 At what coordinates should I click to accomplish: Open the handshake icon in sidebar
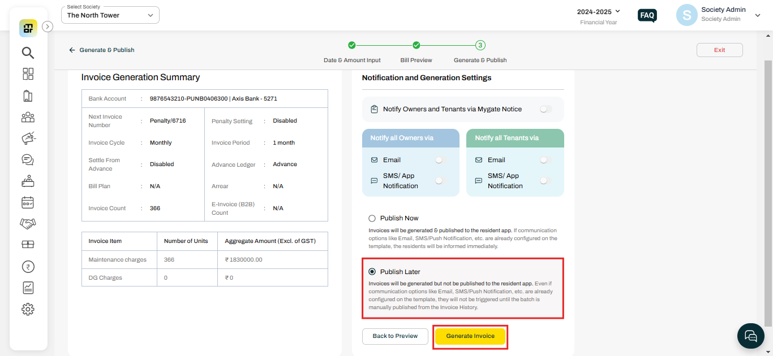pyautogui.click(x=28, y=224)
